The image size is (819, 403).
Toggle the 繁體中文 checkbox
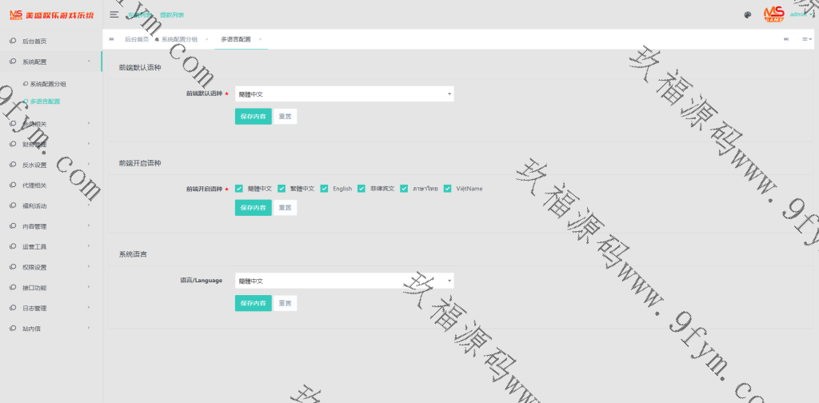tap(282, 189)
